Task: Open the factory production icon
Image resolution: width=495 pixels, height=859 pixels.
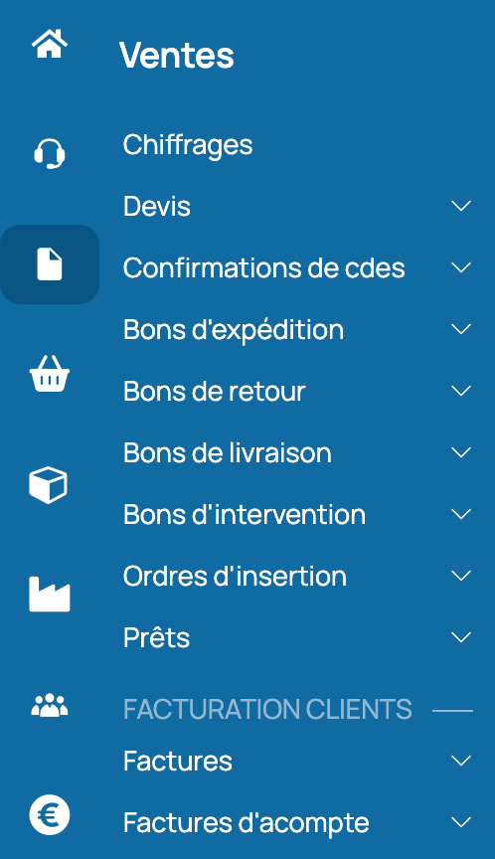Action: click(50, 594)
